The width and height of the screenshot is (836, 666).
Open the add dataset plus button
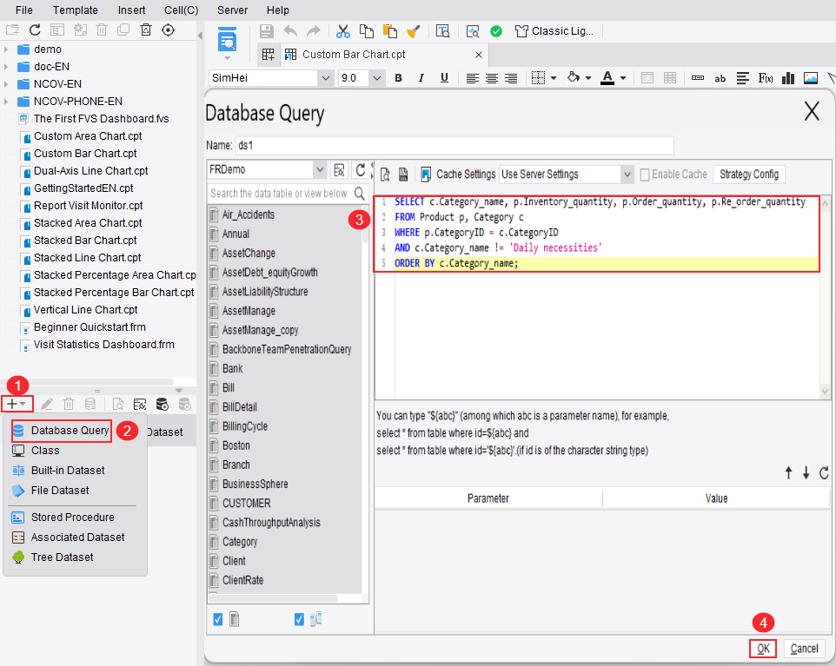click(17, 404)
